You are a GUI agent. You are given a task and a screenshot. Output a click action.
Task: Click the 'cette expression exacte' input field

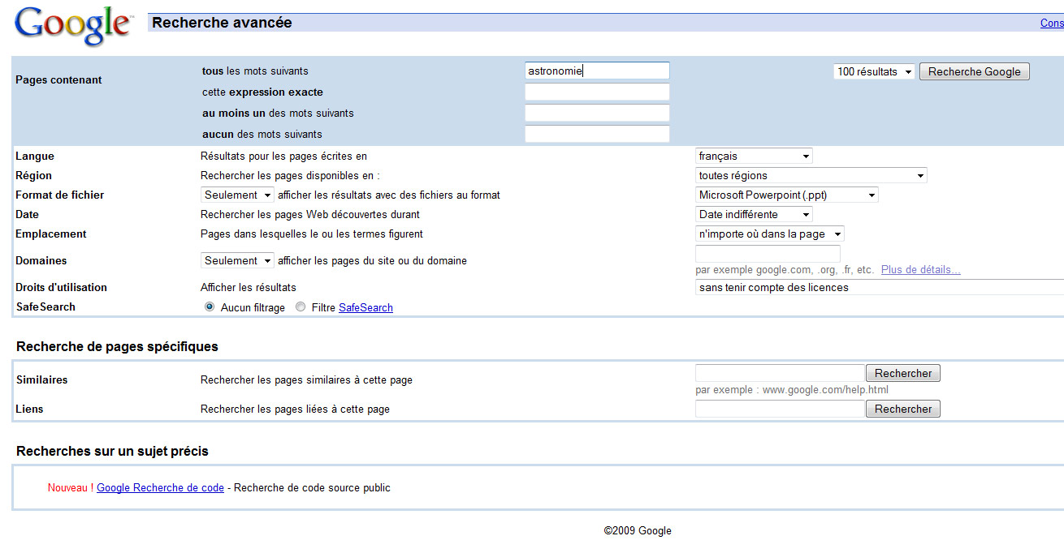[x=597, y=92]
